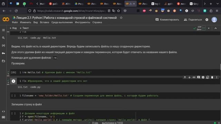Image resolution: width=221 pixels, height=124 pixels.
Task: Place cursor in the filename = code line
Action: 90,96
